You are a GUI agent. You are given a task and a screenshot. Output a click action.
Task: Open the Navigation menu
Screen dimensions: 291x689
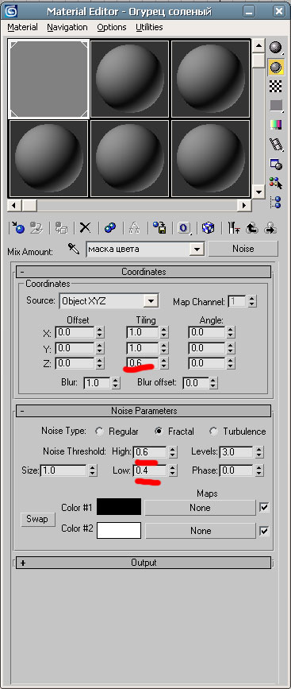tap(67, 27)
